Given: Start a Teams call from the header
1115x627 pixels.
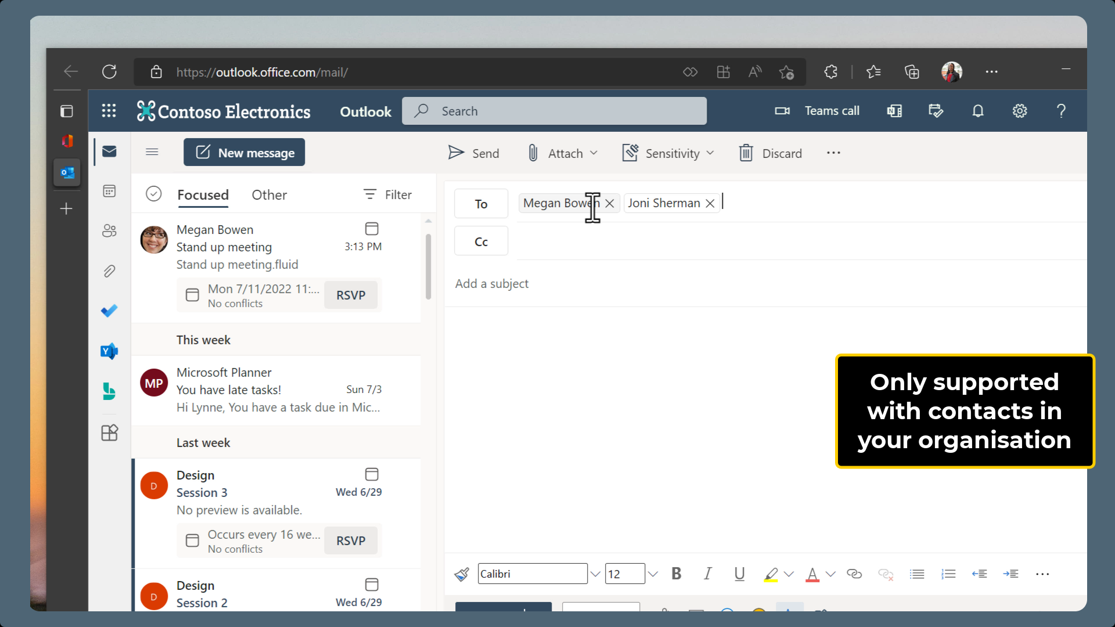Looking at the screenshot, I should (819, 110).
